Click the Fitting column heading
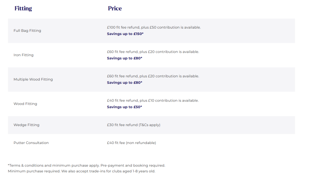Screen dimensions: 309x180 [x=23, y=8]
